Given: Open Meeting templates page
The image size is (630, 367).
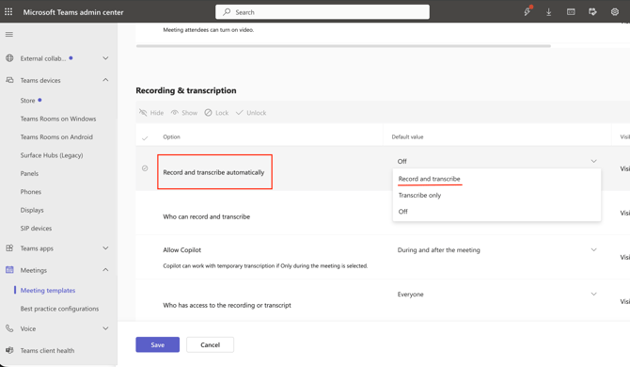Looking at the screenshot, I should tap(48, 290).
